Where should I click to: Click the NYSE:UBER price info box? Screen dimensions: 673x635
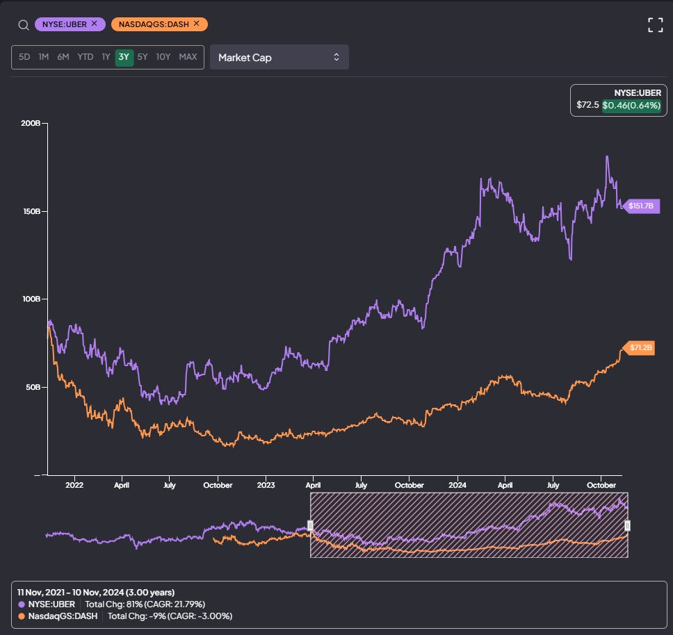coord(619,100)
